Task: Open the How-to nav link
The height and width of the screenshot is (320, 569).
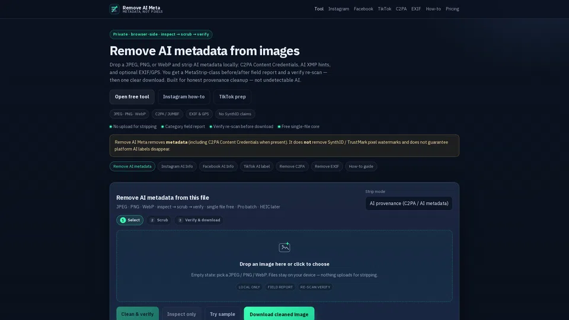Action: click(433, 9)
